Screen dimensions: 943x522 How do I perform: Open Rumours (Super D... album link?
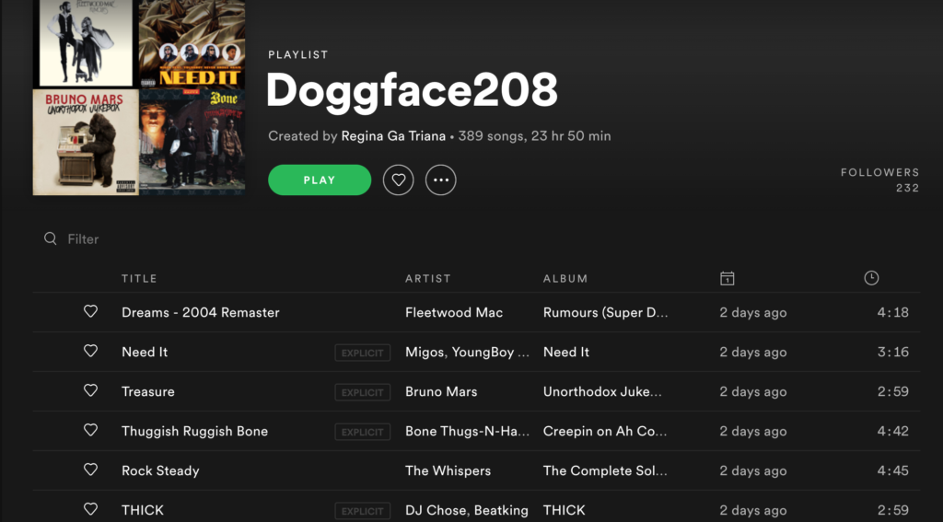pos(606,312)
